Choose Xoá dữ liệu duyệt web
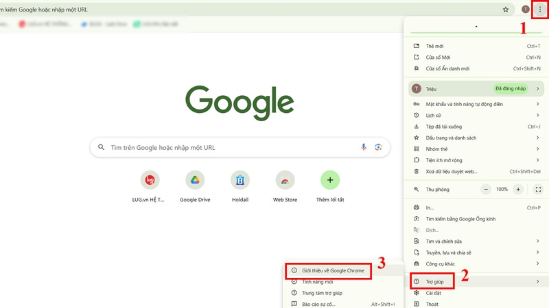This screenshot has height=308, width=549. (x=476, y=172)
